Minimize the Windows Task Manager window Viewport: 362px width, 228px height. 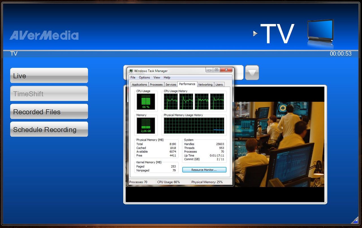coord(209,70)
